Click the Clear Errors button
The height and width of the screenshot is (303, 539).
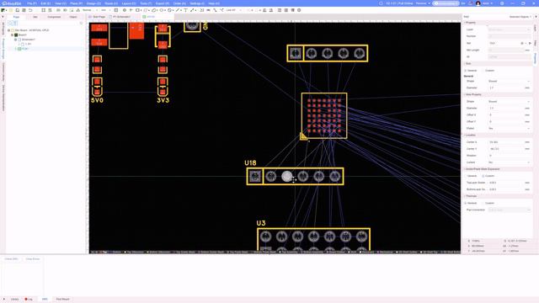point(33,259)
